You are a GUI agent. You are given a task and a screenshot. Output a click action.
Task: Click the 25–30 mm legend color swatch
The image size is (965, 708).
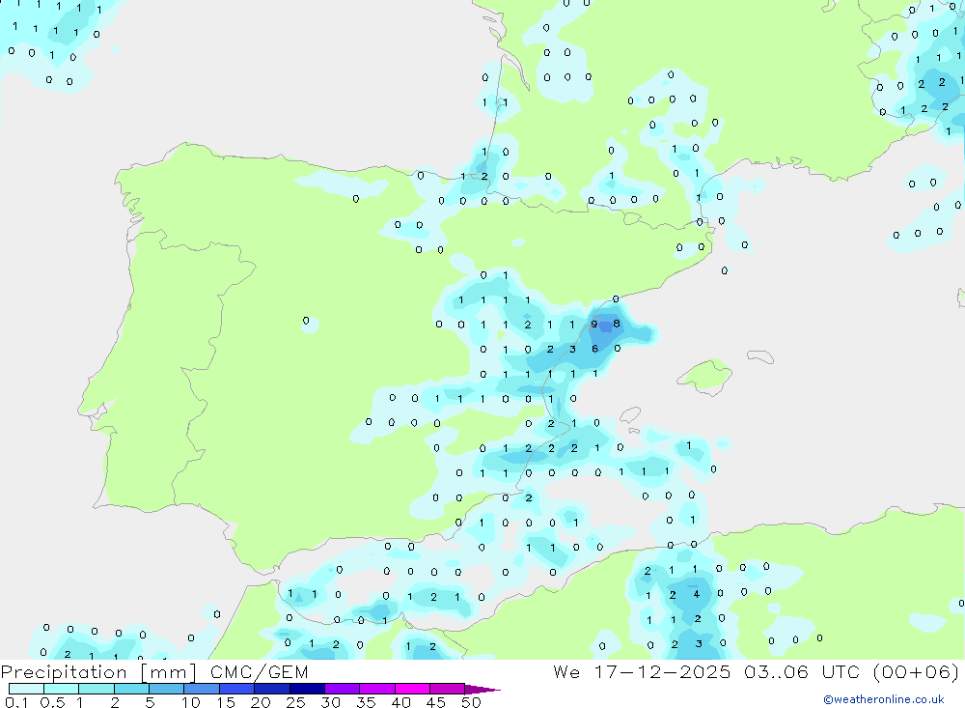click(x=307, y=689)
